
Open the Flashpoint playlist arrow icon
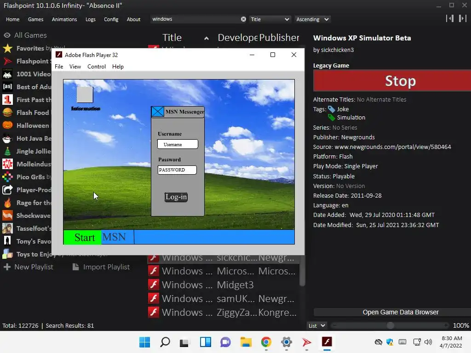pyautogui.click(x=7, y=61)
